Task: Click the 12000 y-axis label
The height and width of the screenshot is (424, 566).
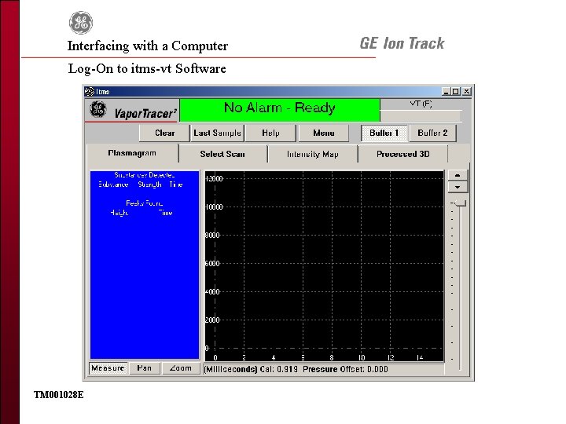Action: [x=214, y=179]
